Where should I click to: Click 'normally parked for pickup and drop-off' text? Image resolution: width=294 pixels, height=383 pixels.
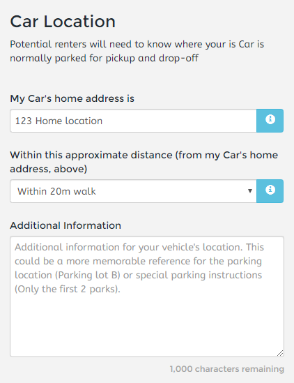[x=105, y=59]
